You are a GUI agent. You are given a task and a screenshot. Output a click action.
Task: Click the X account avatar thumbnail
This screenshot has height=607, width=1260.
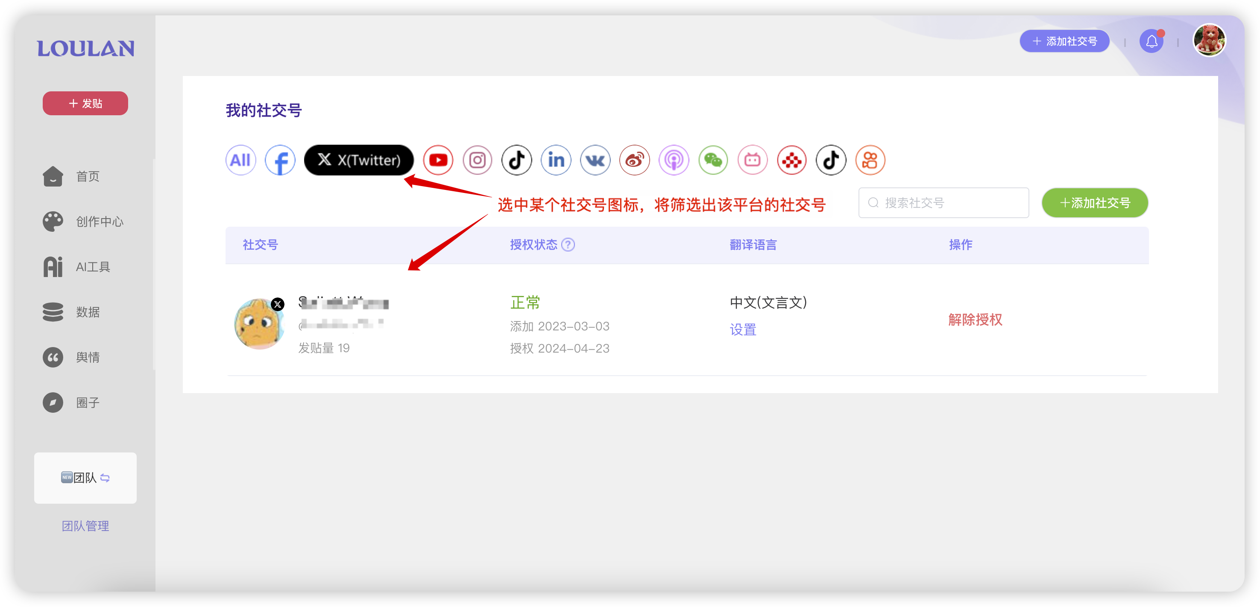tap(259, 324)
